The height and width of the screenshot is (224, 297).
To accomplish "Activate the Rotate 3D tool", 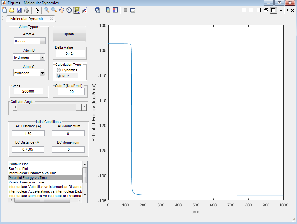I will tap(69, 10).
